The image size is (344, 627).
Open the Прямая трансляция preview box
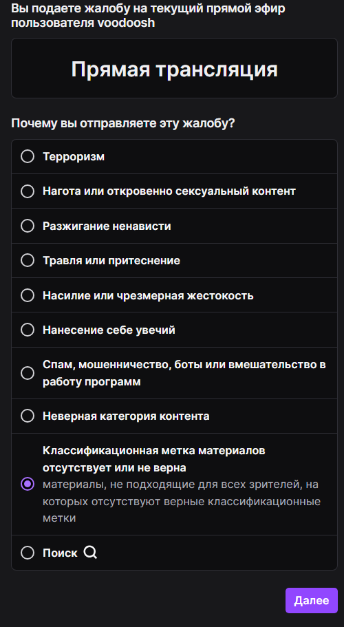click(174, 68)
